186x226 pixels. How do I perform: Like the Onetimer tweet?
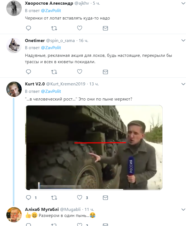point(80,72)
